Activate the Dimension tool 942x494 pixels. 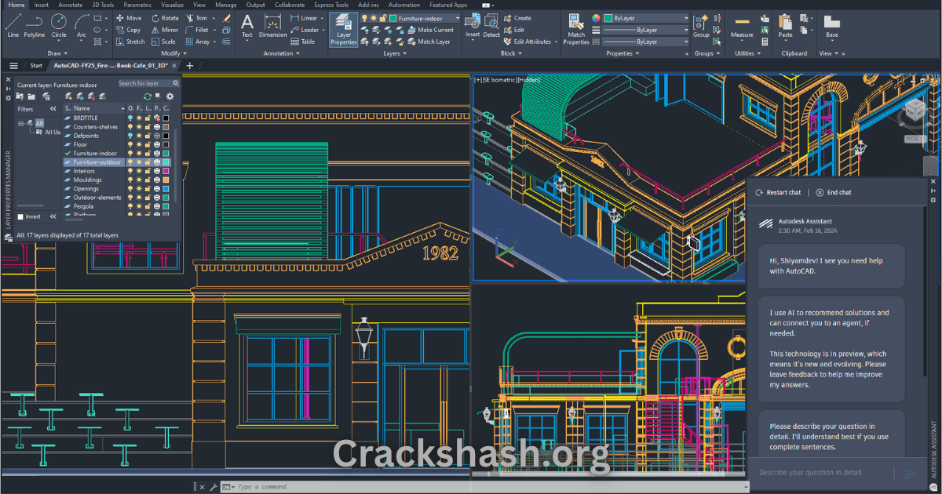pos(272,25)
